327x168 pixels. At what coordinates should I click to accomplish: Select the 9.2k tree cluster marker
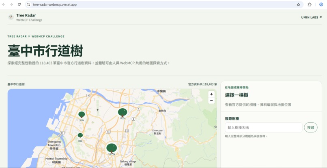click(x=123, y=113)
